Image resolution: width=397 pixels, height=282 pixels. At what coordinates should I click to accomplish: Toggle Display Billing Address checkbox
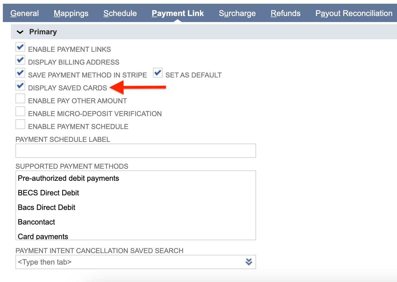click(x=20, y=60)
